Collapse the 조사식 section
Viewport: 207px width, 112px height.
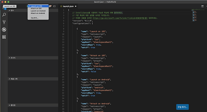[33, 58]
